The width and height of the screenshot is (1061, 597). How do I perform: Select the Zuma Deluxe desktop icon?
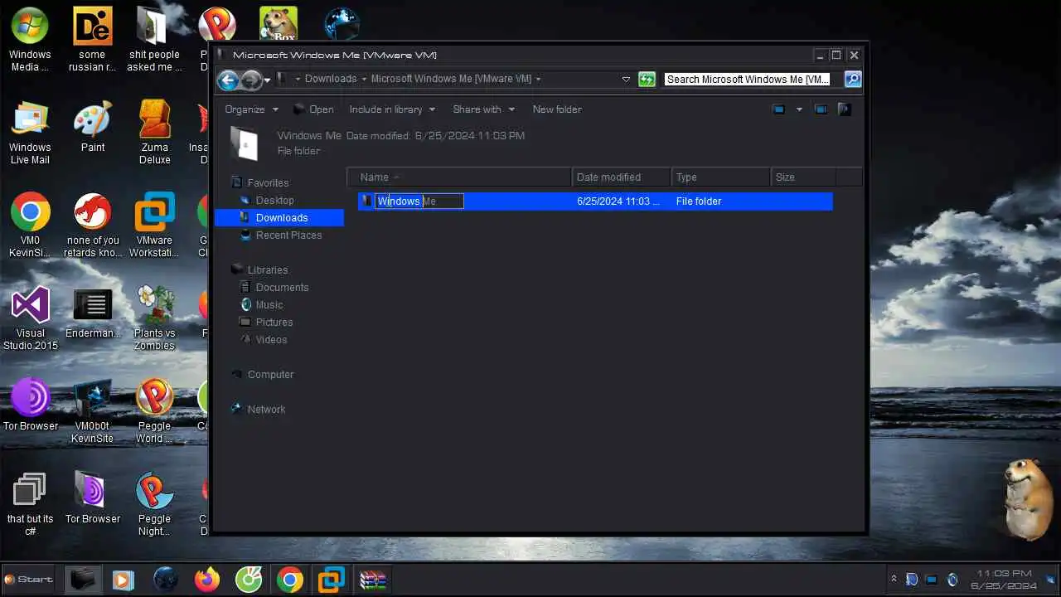click(155, 133)
